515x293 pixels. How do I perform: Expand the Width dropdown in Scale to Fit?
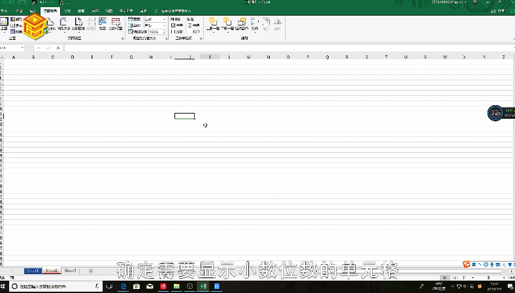pyautogui.click(x=163, y=20)
